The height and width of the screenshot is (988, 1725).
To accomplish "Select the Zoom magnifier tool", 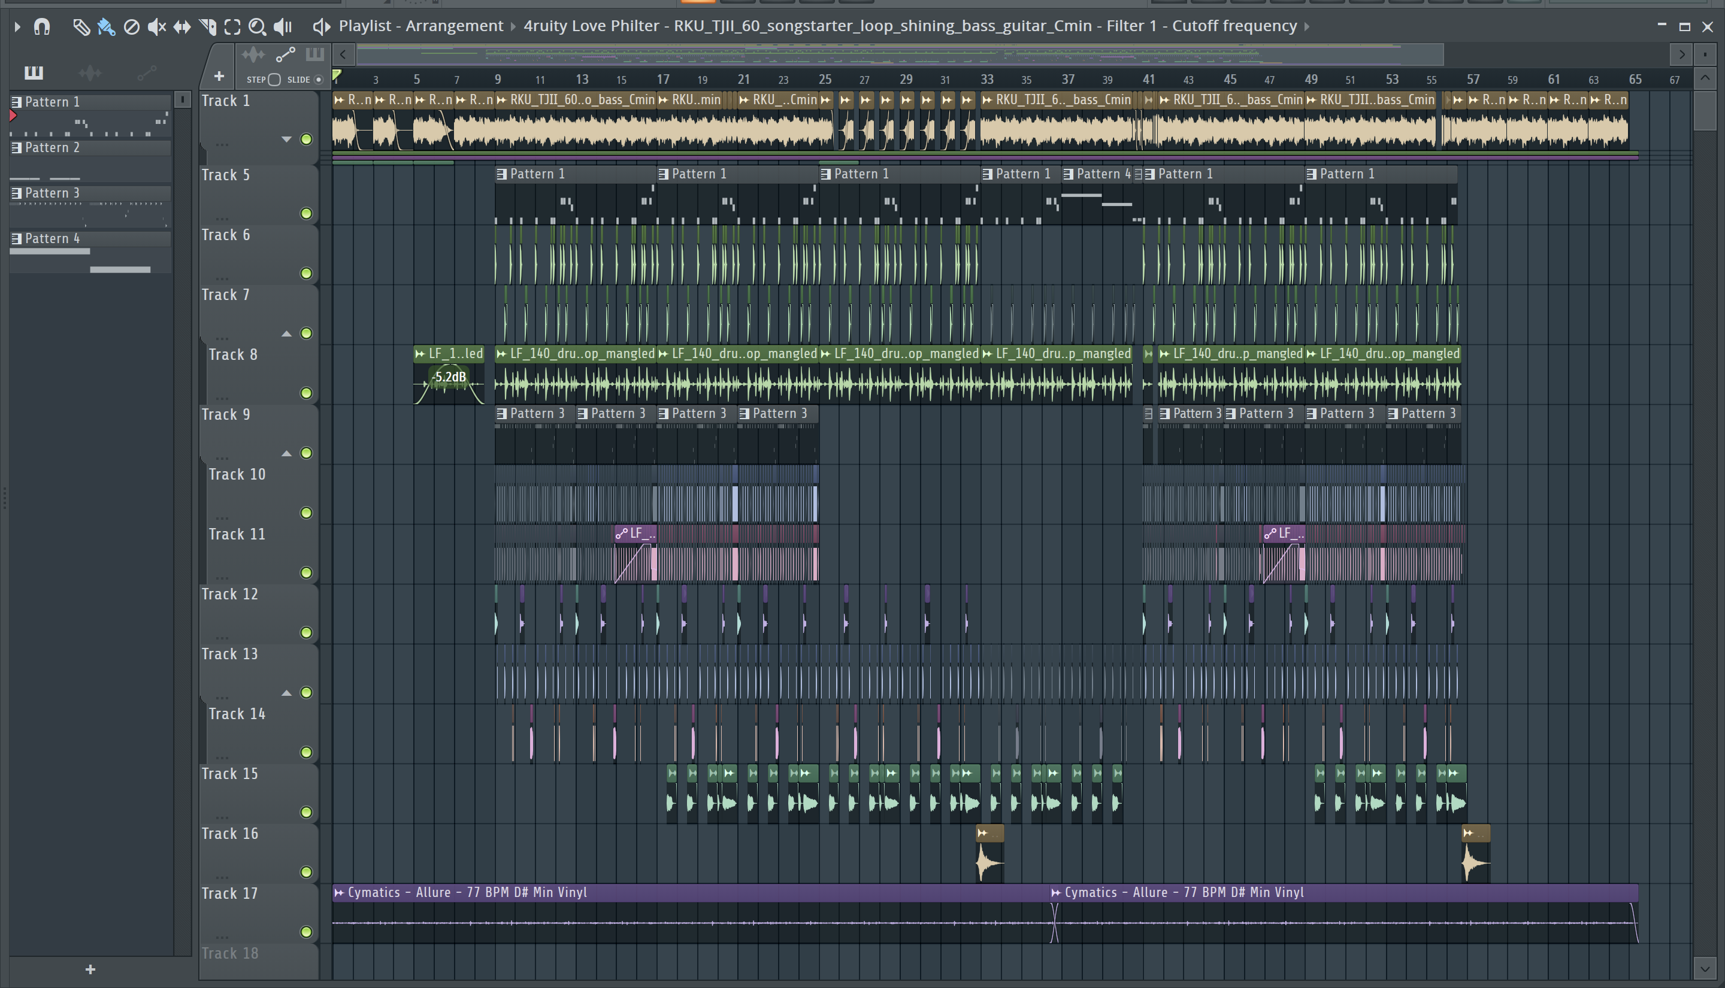I will point(257,26).
